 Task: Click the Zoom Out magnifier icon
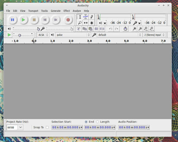click(140, 29)
